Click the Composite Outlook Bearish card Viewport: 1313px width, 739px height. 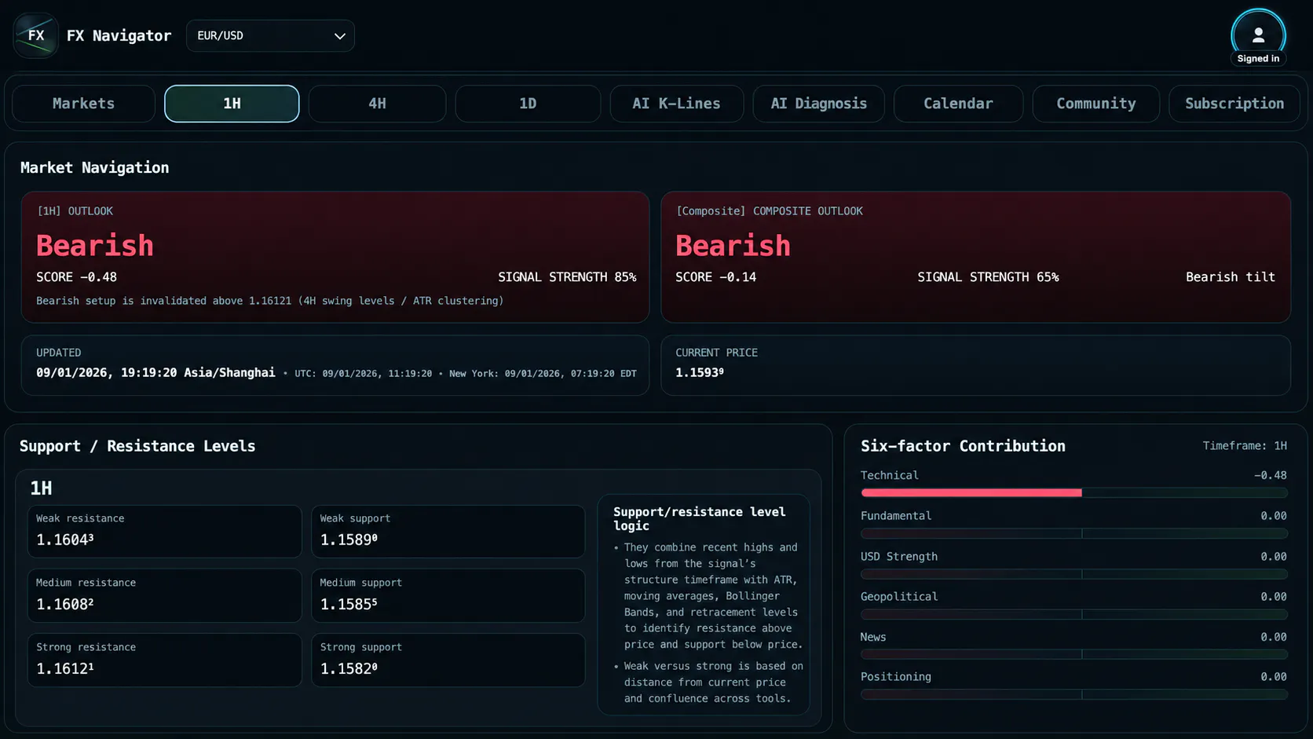click(x=975, y=257)
